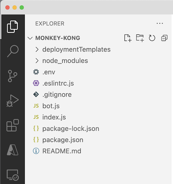Click the gear icon beside .env
This screenshot has width=173, height=184.
(x=36, y=72)
